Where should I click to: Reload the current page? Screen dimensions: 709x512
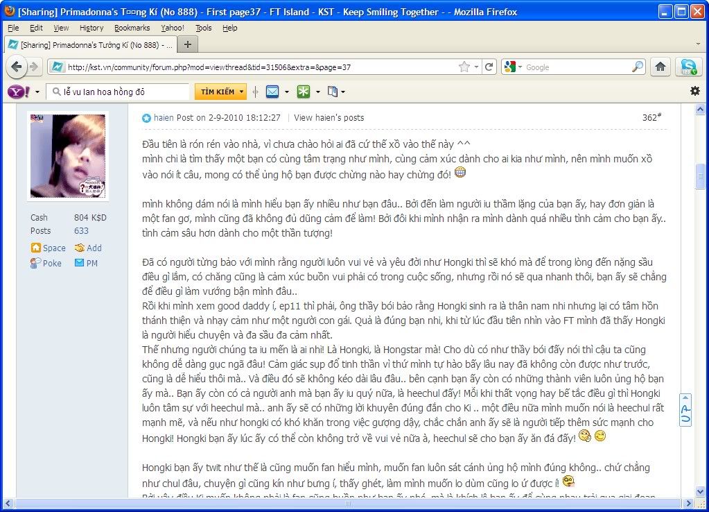click(x=489, y=67)
